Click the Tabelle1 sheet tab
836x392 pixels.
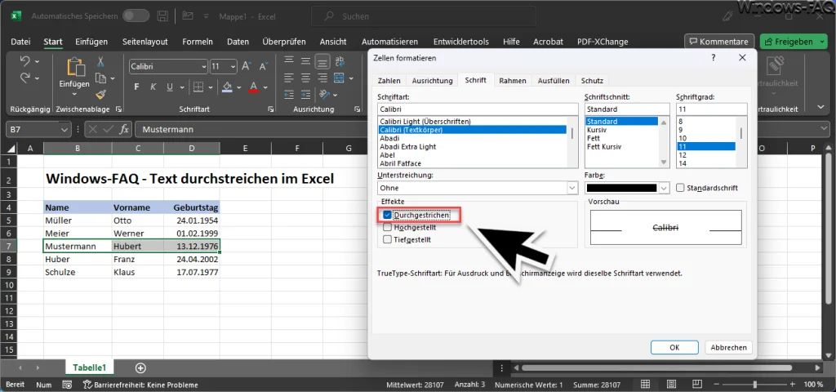(90, 367)
